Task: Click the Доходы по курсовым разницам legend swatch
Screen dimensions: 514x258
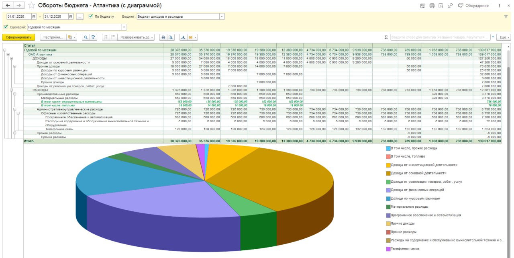Action: 388,198
